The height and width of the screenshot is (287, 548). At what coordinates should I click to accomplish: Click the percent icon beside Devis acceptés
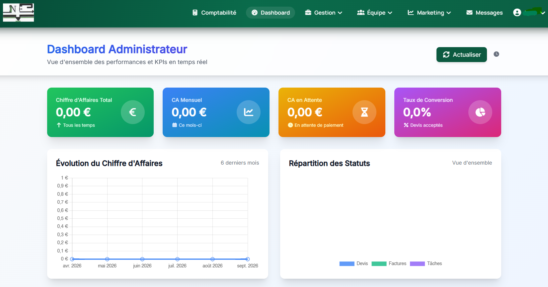tap(406, 125)
